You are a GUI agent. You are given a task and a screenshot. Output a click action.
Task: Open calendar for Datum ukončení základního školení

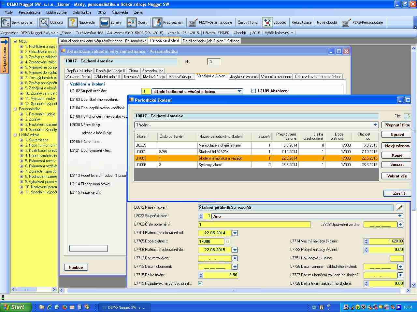tap(400, 275)
